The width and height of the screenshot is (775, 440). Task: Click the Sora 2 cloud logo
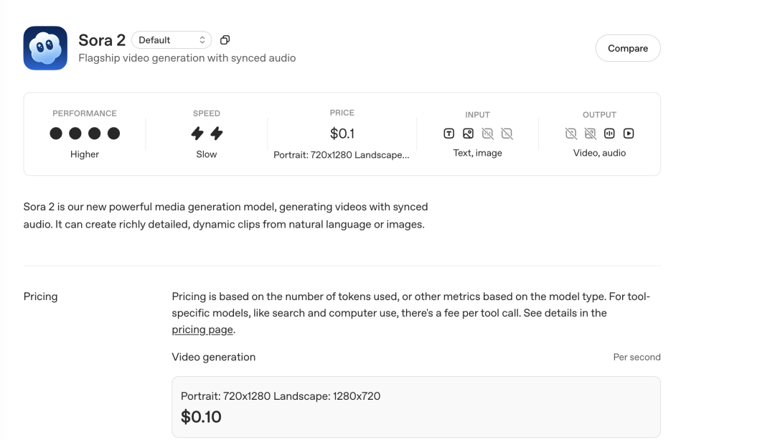(x=45, y=48)
